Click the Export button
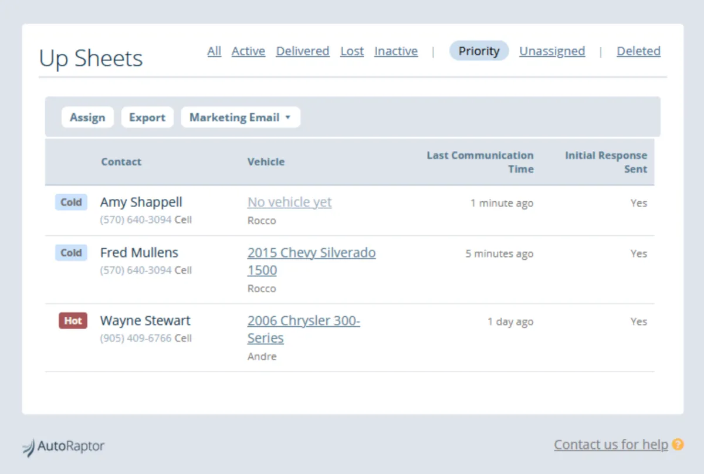The image size is (704, 474). point(147,117)
